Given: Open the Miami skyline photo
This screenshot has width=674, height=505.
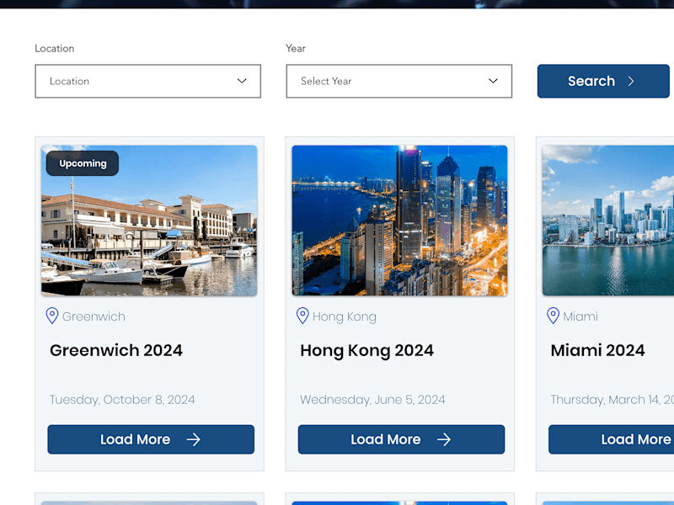Looking at the screenshot, I should (608, 221).
